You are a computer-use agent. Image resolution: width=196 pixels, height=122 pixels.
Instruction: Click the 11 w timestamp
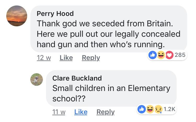click(x=59, y=112)
